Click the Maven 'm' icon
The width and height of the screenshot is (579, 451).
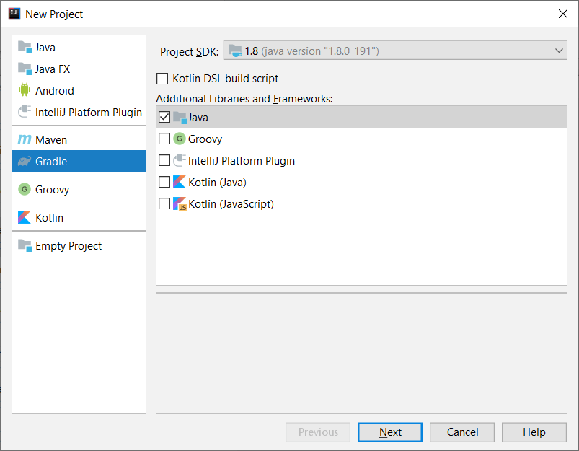pyautogui.click(x=25, y=139)
